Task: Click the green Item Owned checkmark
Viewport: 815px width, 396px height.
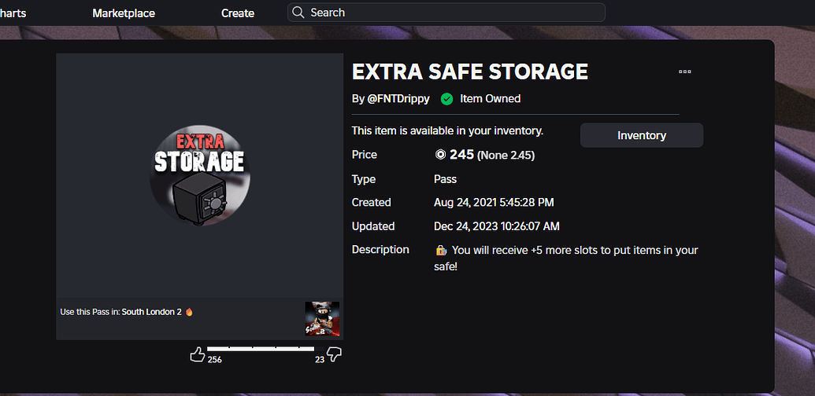Action: [x=446, y=98]
